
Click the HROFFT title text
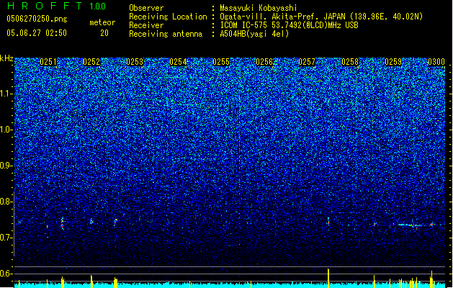tap(45, 6)
